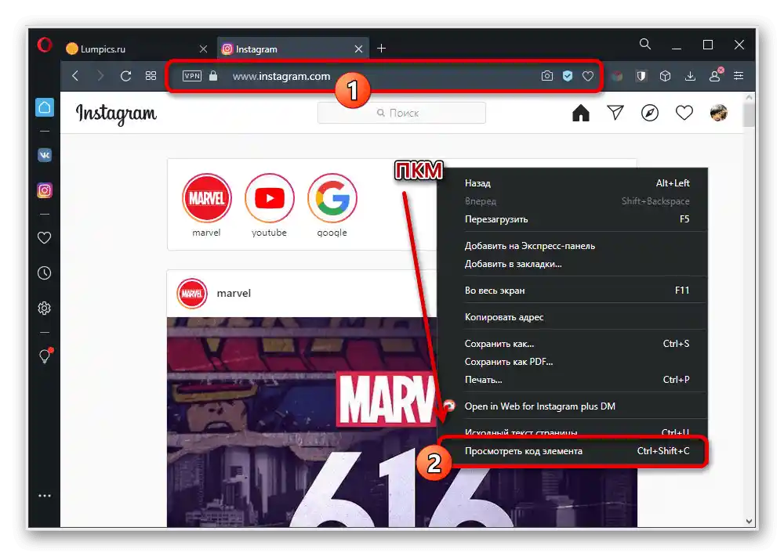784x556 pixels.
Task: Open marvel profile from post header
Action: point(234,293)
